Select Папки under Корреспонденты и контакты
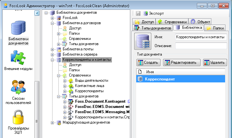 point(74,70)
